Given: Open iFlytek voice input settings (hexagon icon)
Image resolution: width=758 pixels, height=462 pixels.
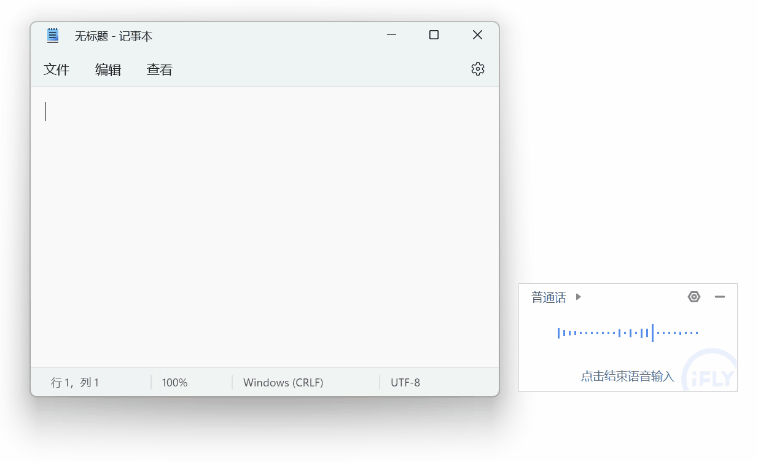Looking at the screenshot, I should coord(694,297).
